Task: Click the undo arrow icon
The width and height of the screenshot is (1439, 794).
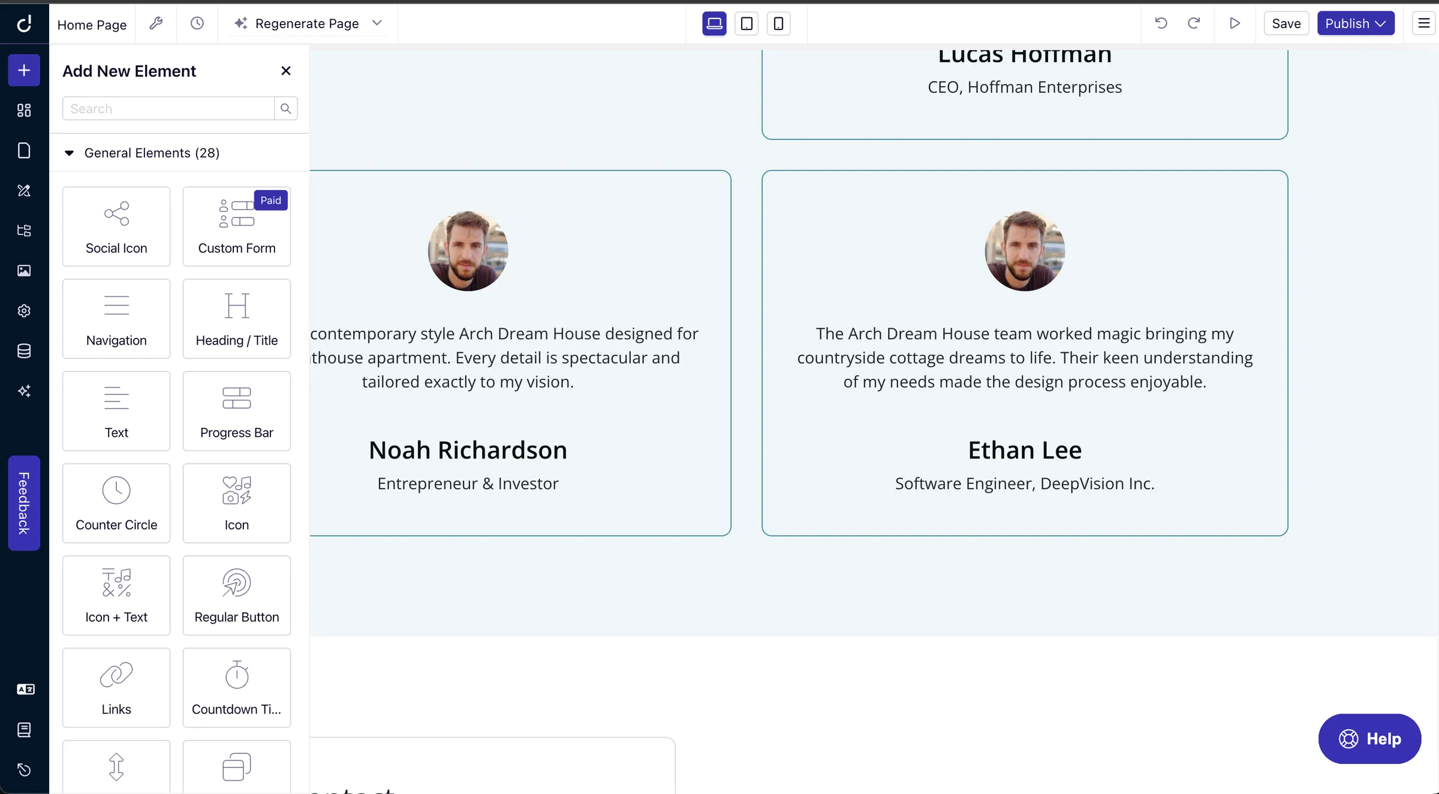Action: click(x=1161, y=23)
